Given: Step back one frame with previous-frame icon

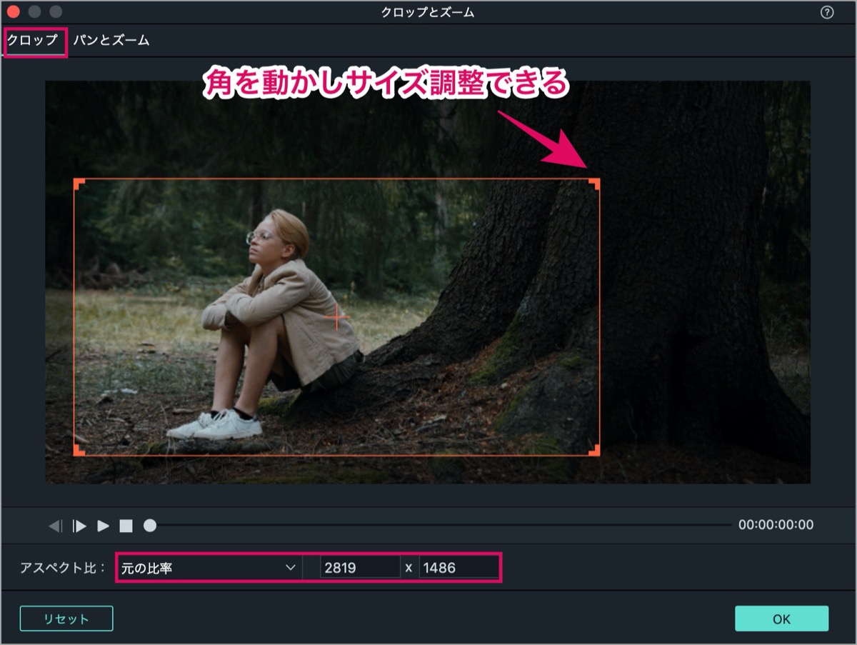Looking at the screenshot, I should point(55,526).
